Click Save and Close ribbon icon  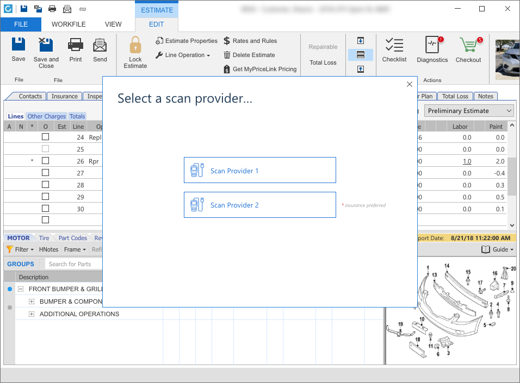point(46,45)
